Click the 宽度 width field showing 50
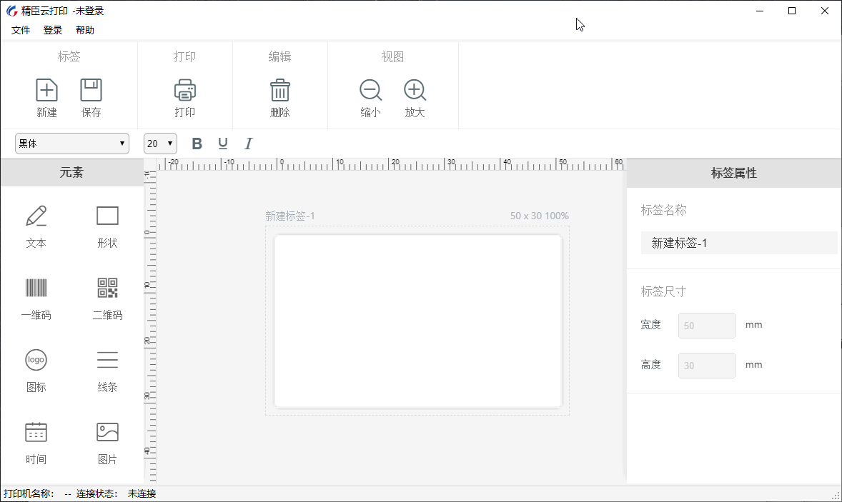The width and height of the screenshot is (842, 502). point(707,326)
